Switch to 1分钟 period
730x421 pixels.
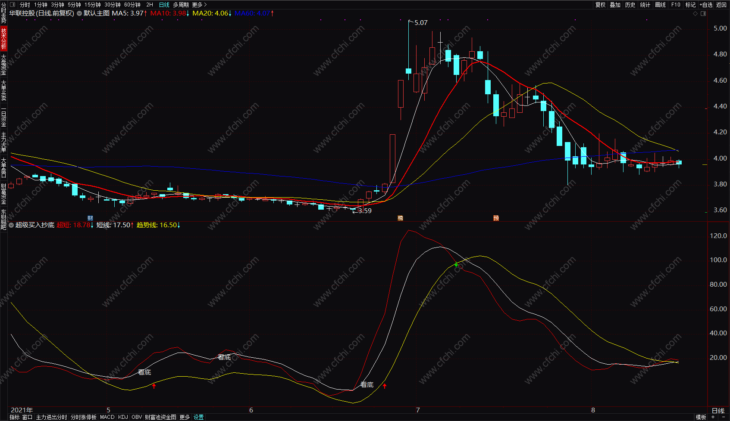coord(41,5)
